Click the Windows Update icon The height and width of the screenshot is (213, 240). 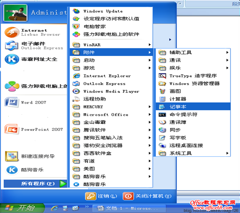coord(76,11)
